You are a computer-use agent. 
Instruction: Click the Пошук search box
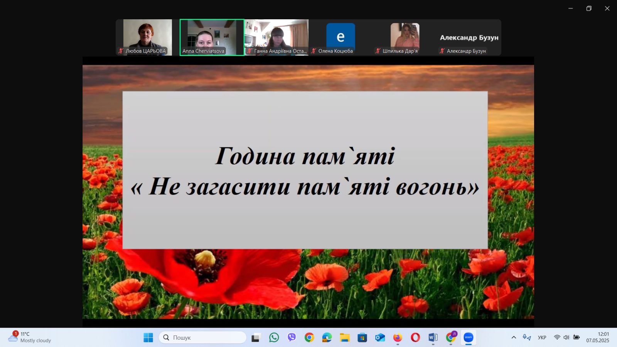click(202, 338)
